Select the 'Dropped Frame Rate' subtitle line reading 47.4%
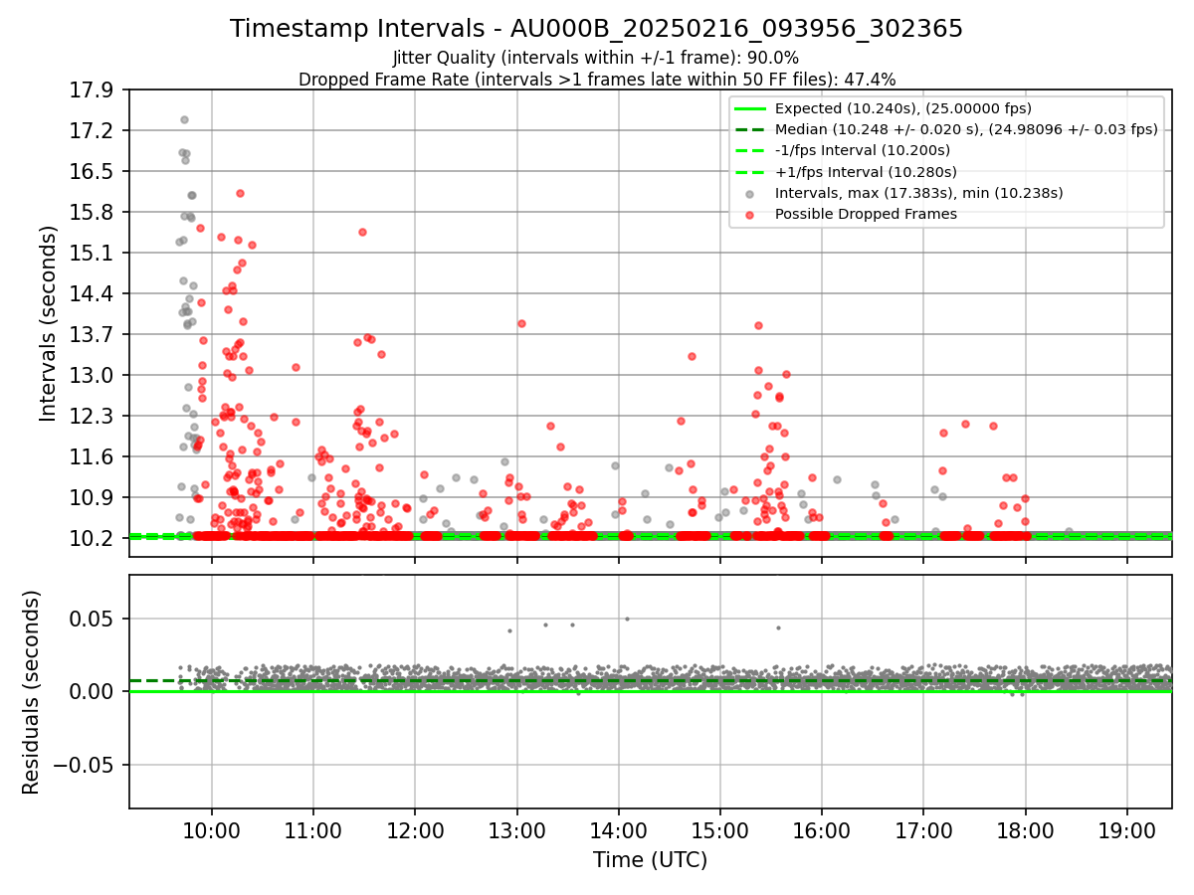Viewport: 1194px width, 895px height. [596, 80]
